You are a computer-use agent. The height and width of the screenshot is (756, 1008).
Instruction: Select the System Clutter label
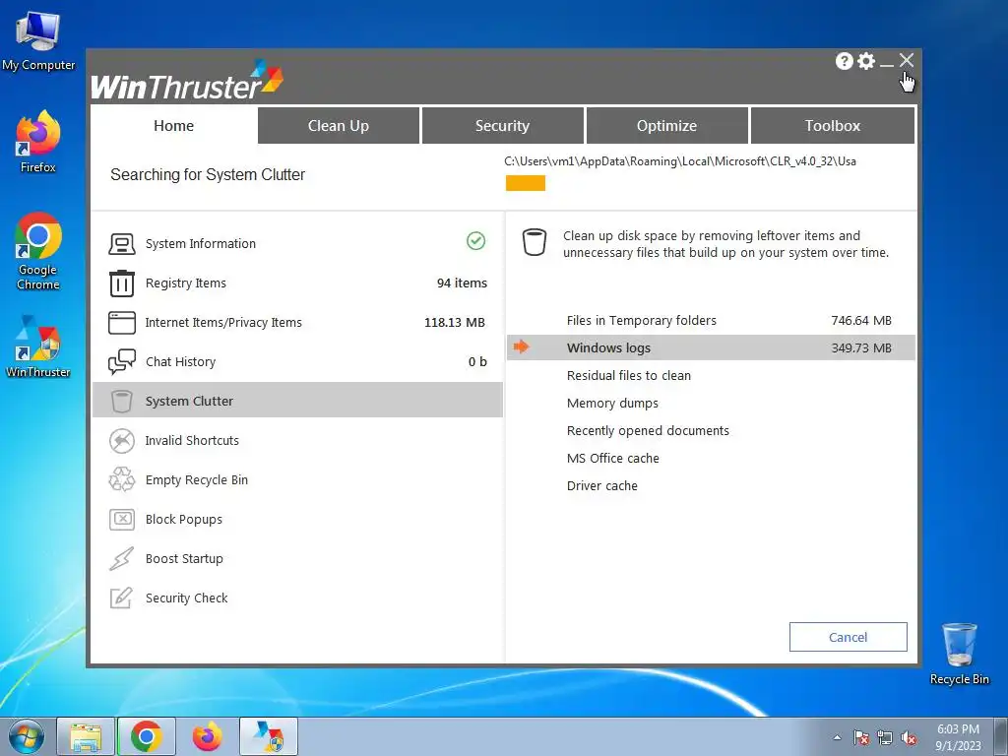tap(189, 402)
